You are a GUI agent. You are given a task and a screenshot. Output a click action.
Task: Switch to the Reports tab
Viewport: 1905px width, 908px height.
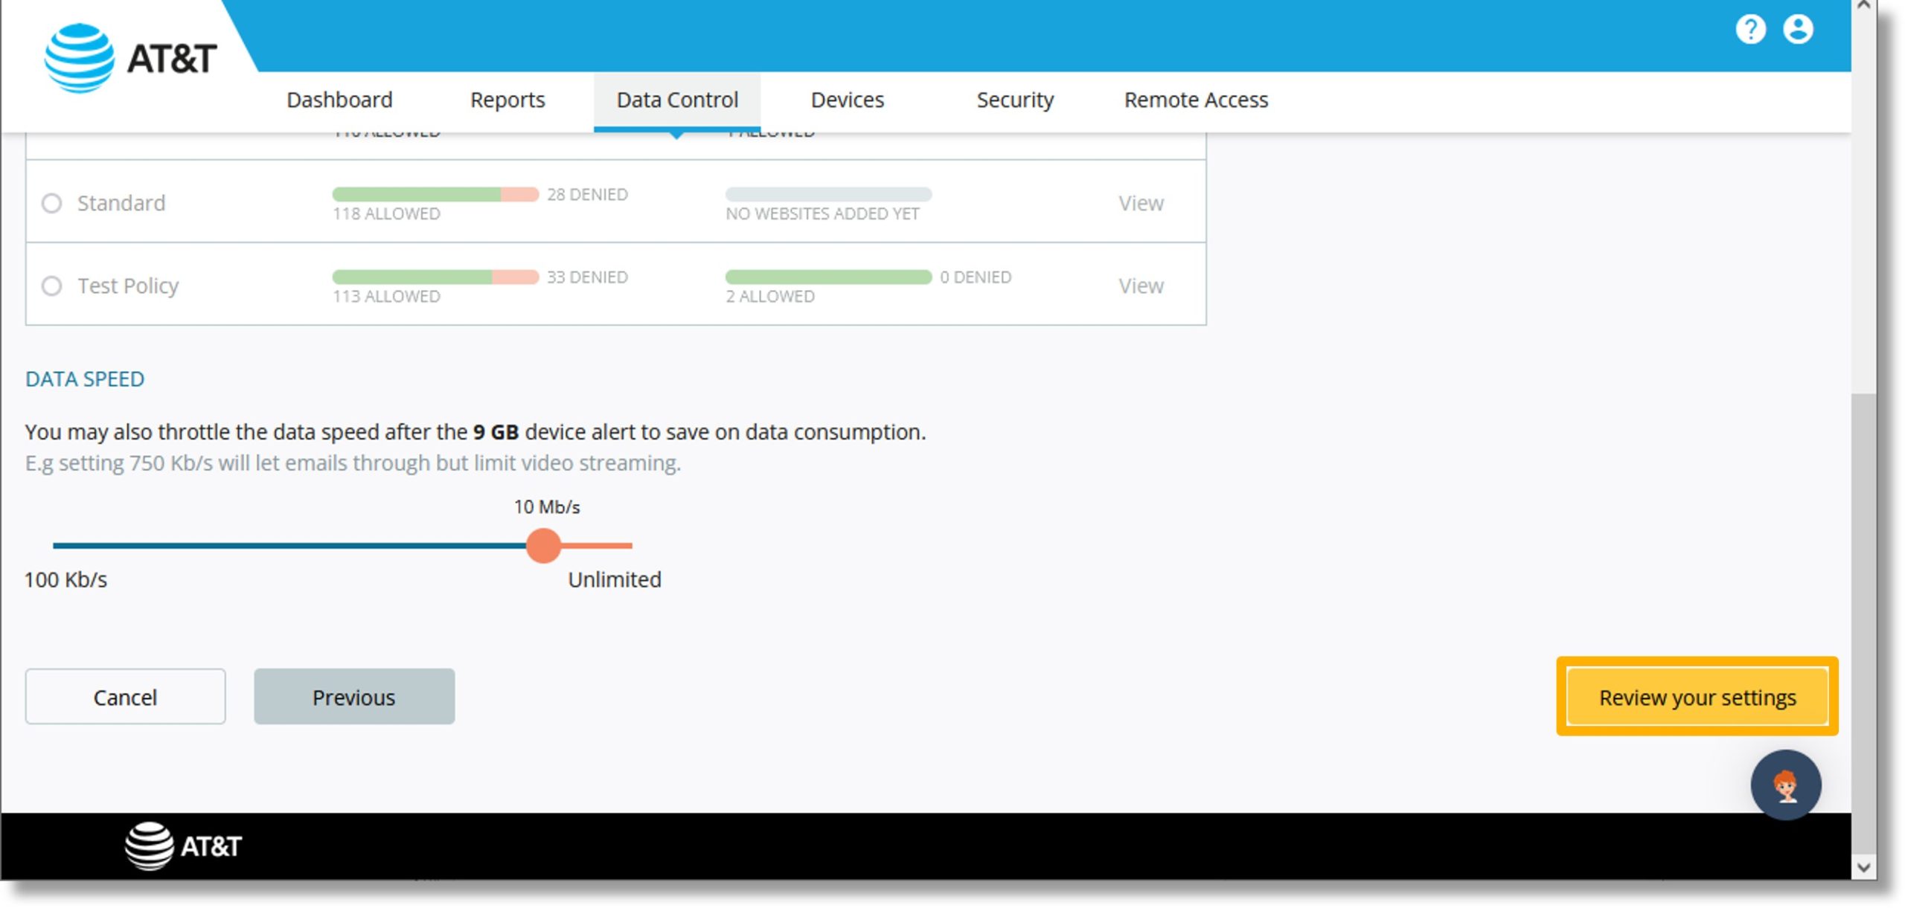pyautogui.click(x=509, y=98)
